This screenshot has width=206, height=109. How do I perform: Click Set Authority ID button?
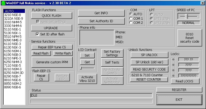(101, 21)
